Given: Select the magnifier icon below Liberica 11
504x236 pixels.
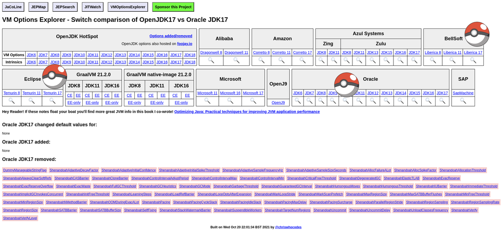Looking at the screenshot, I should (x=453, y=61).
